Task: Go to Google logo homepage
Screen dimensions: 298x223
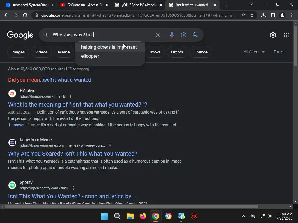Action: coord(20,35)
